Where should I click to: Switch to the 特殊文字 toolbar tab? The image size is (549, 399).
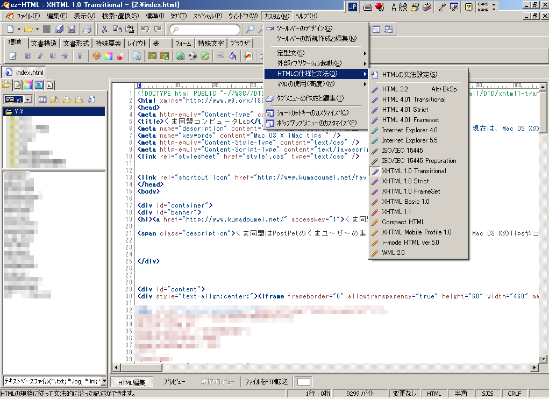coord(211,44)
